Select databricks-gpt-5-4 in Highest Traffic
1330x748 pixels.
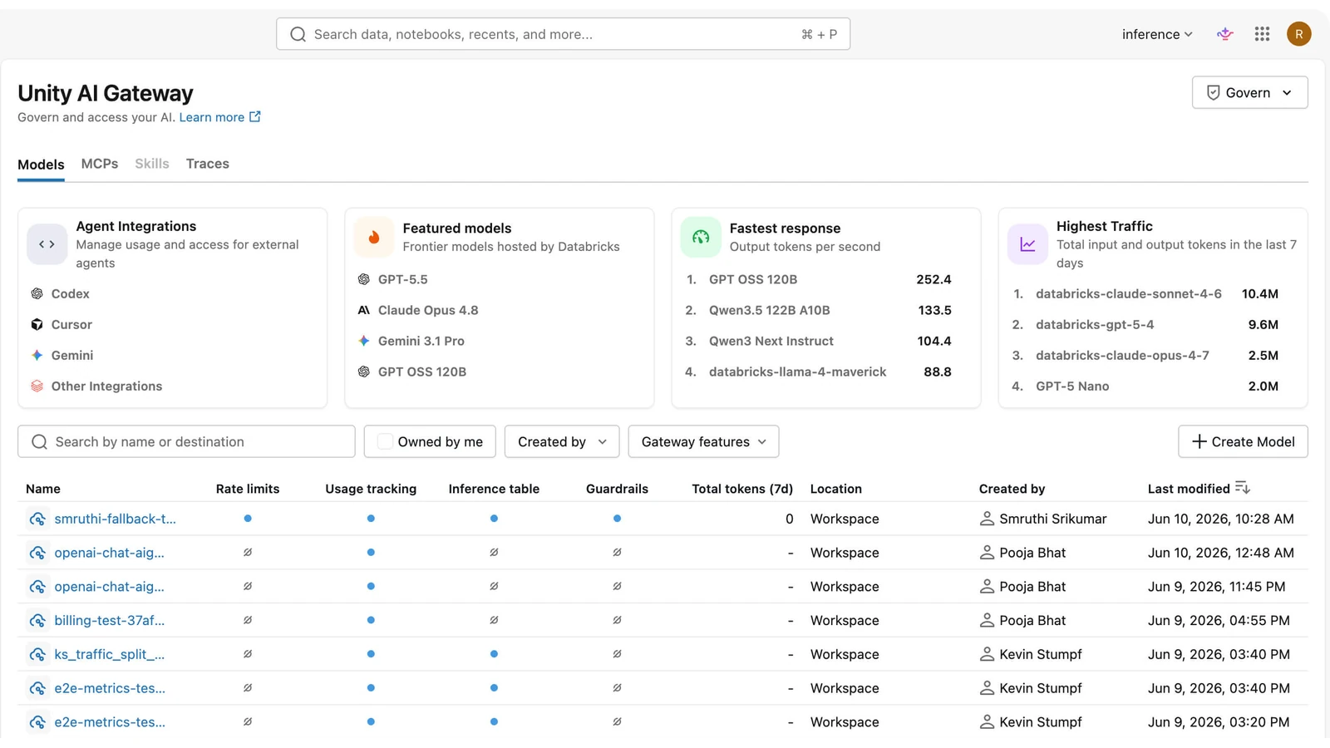pyautogui.click(x=1095, y=325)
